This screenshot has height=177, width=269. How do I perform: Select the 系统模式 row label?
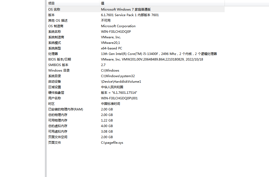(55, 43)
